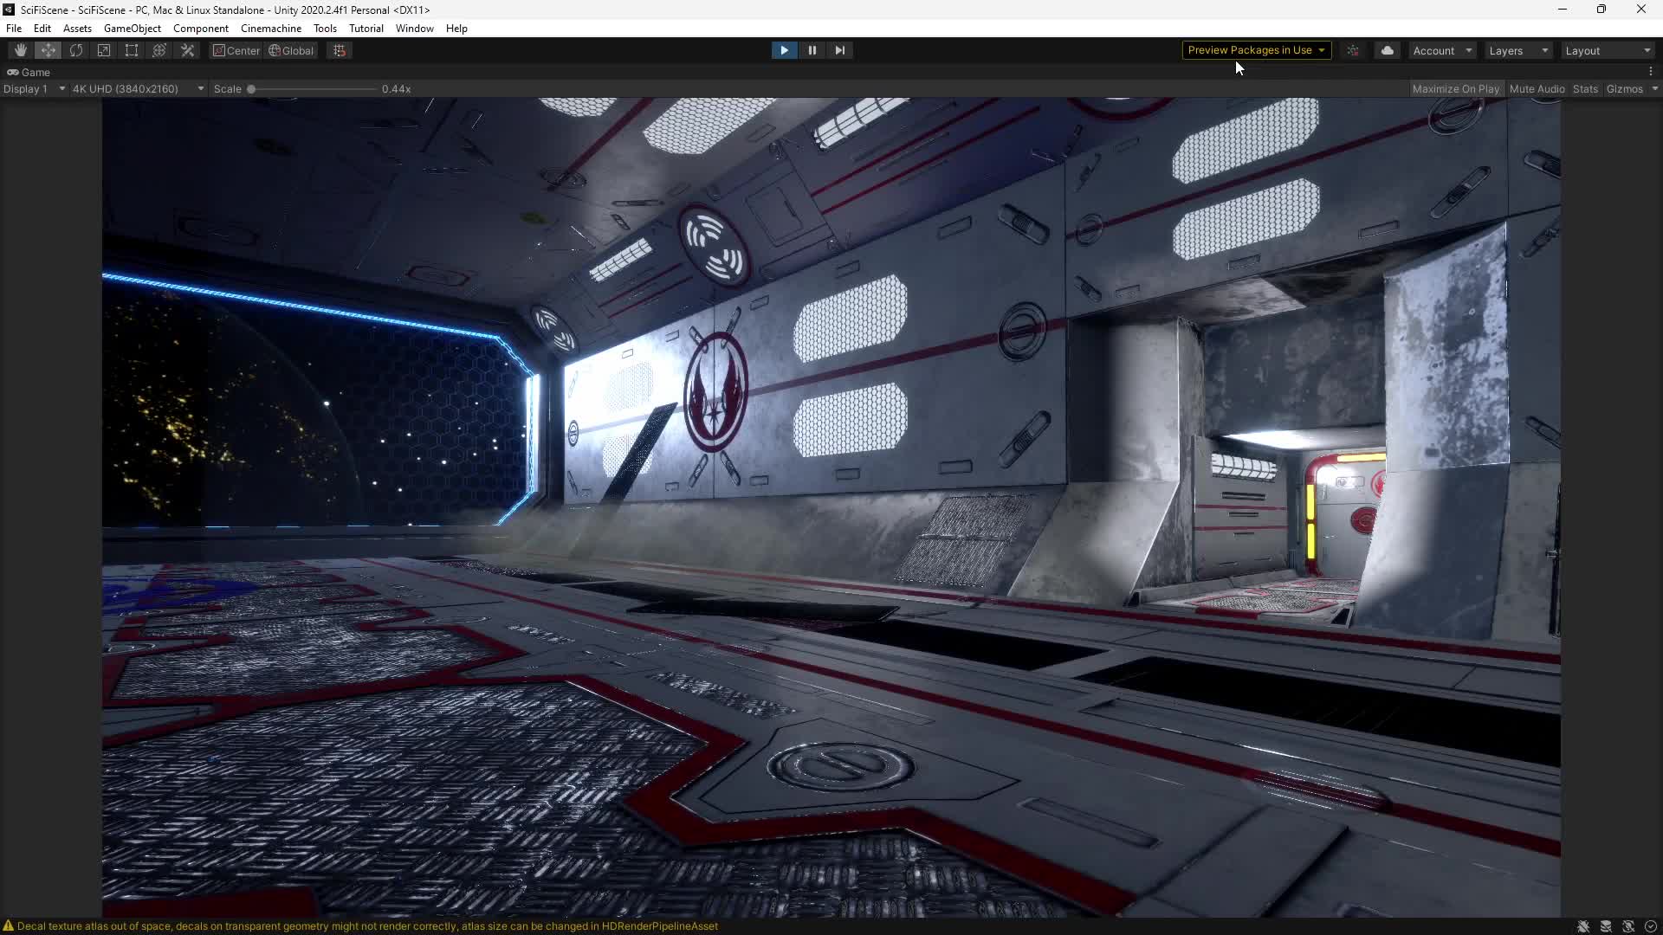
Task: Open the Window menu
Action: [415, 29]
